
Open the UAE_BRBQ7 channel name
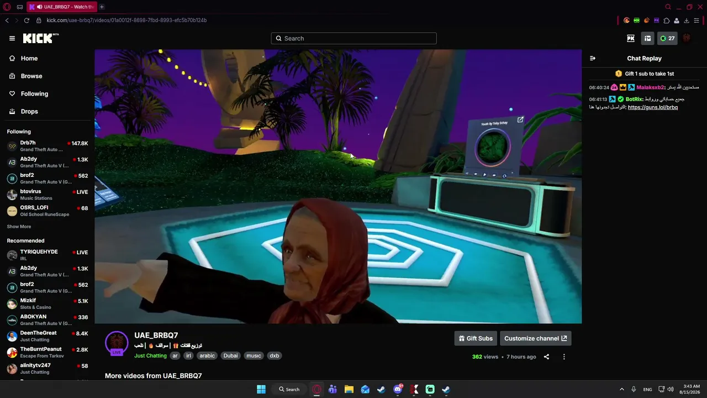tap(156, 335)
